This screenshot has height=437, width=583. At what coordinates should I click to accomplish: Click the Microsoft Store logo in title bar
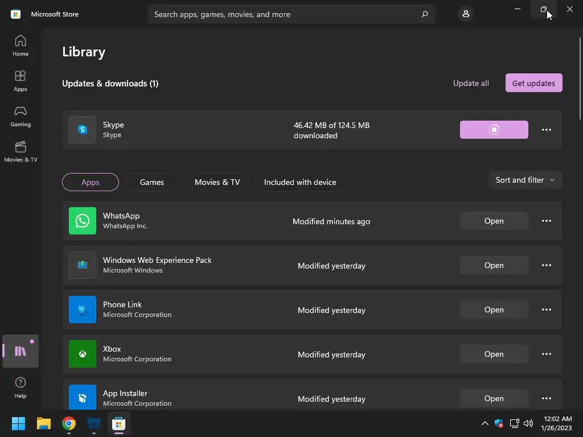pyautogui.click(x=15, y=14)
